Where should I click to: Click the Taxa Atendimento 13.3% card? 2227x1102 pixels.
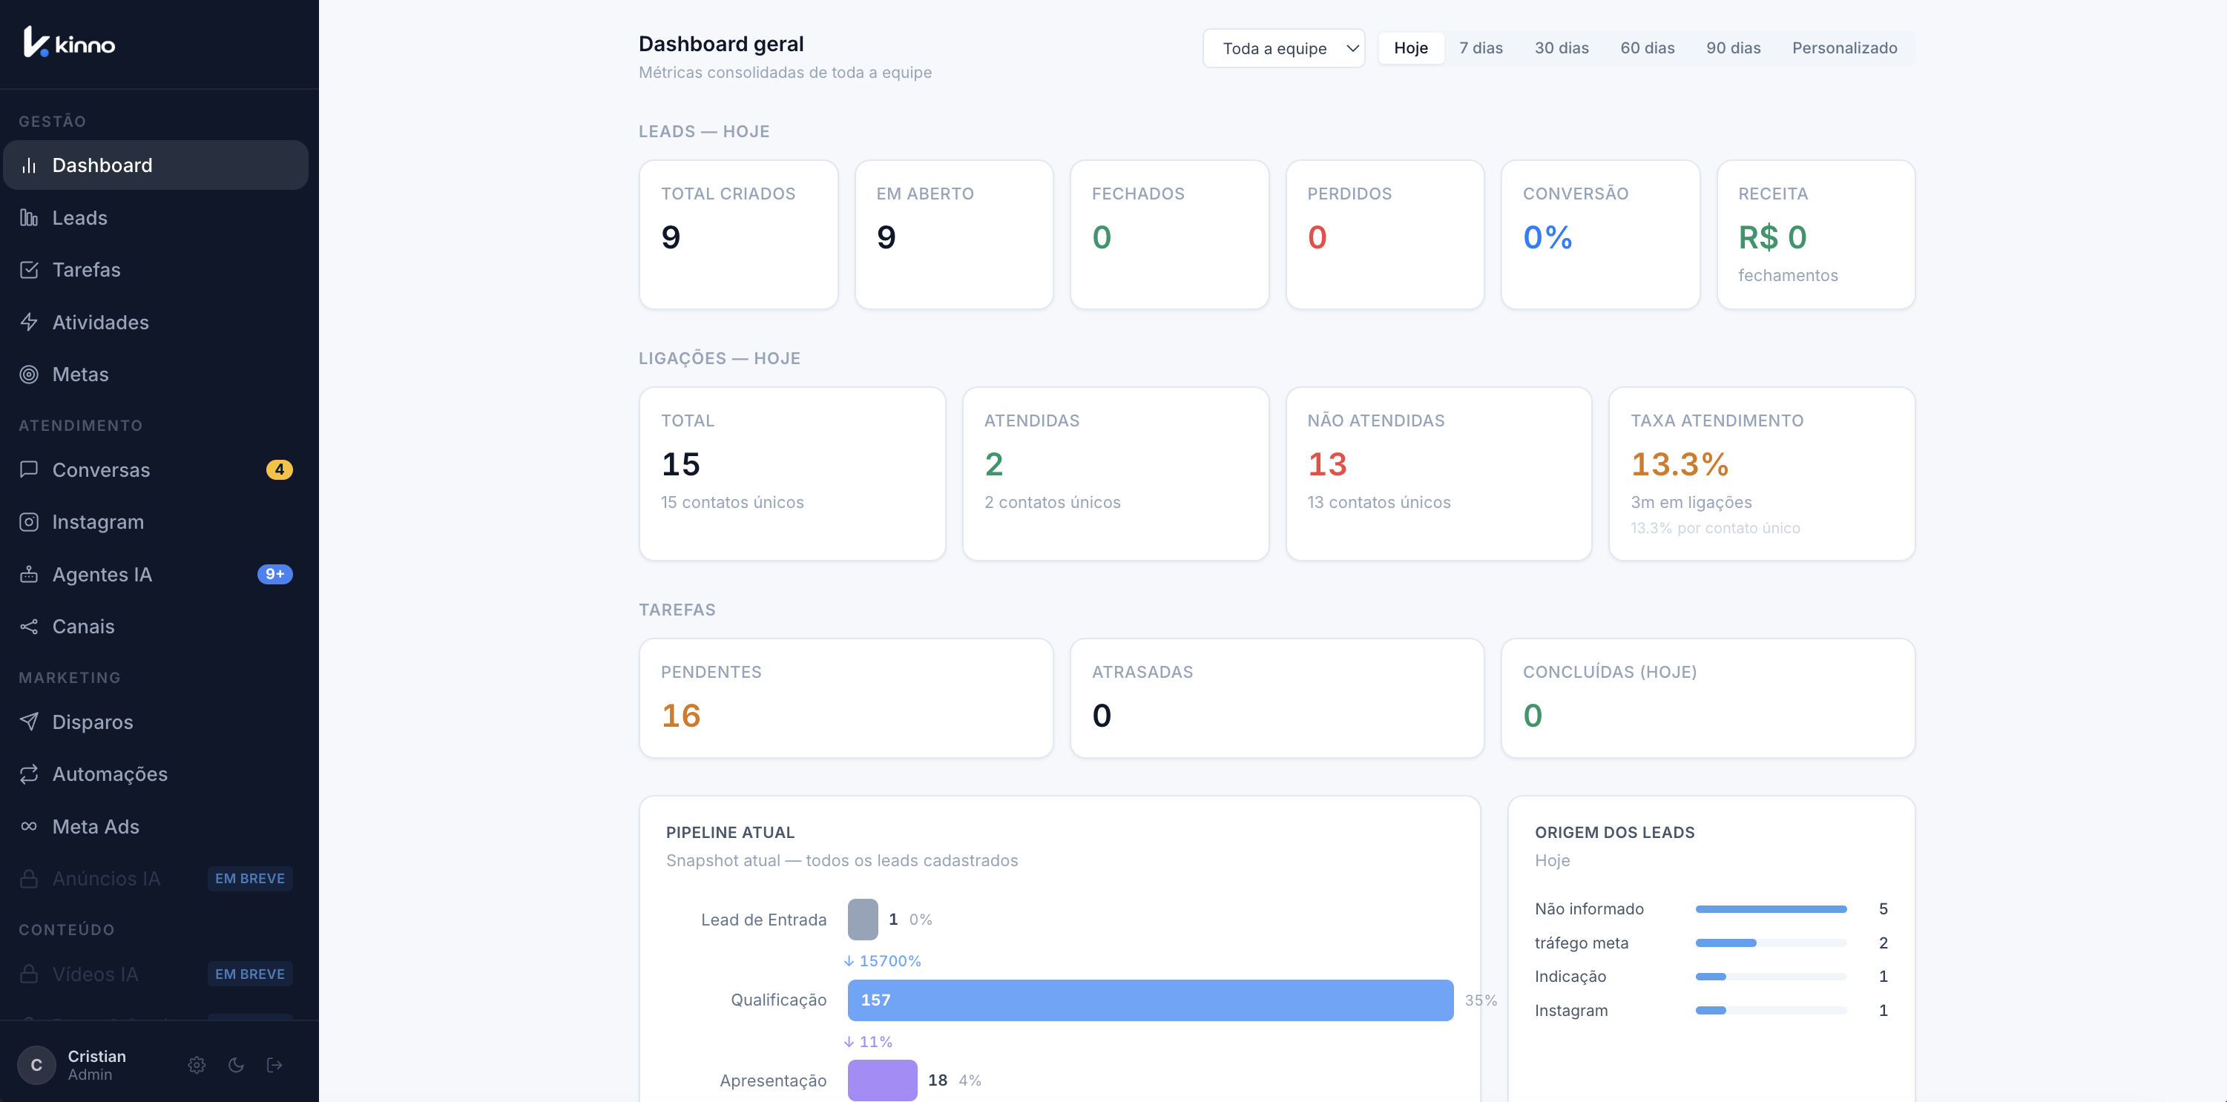coord(1761,474)
